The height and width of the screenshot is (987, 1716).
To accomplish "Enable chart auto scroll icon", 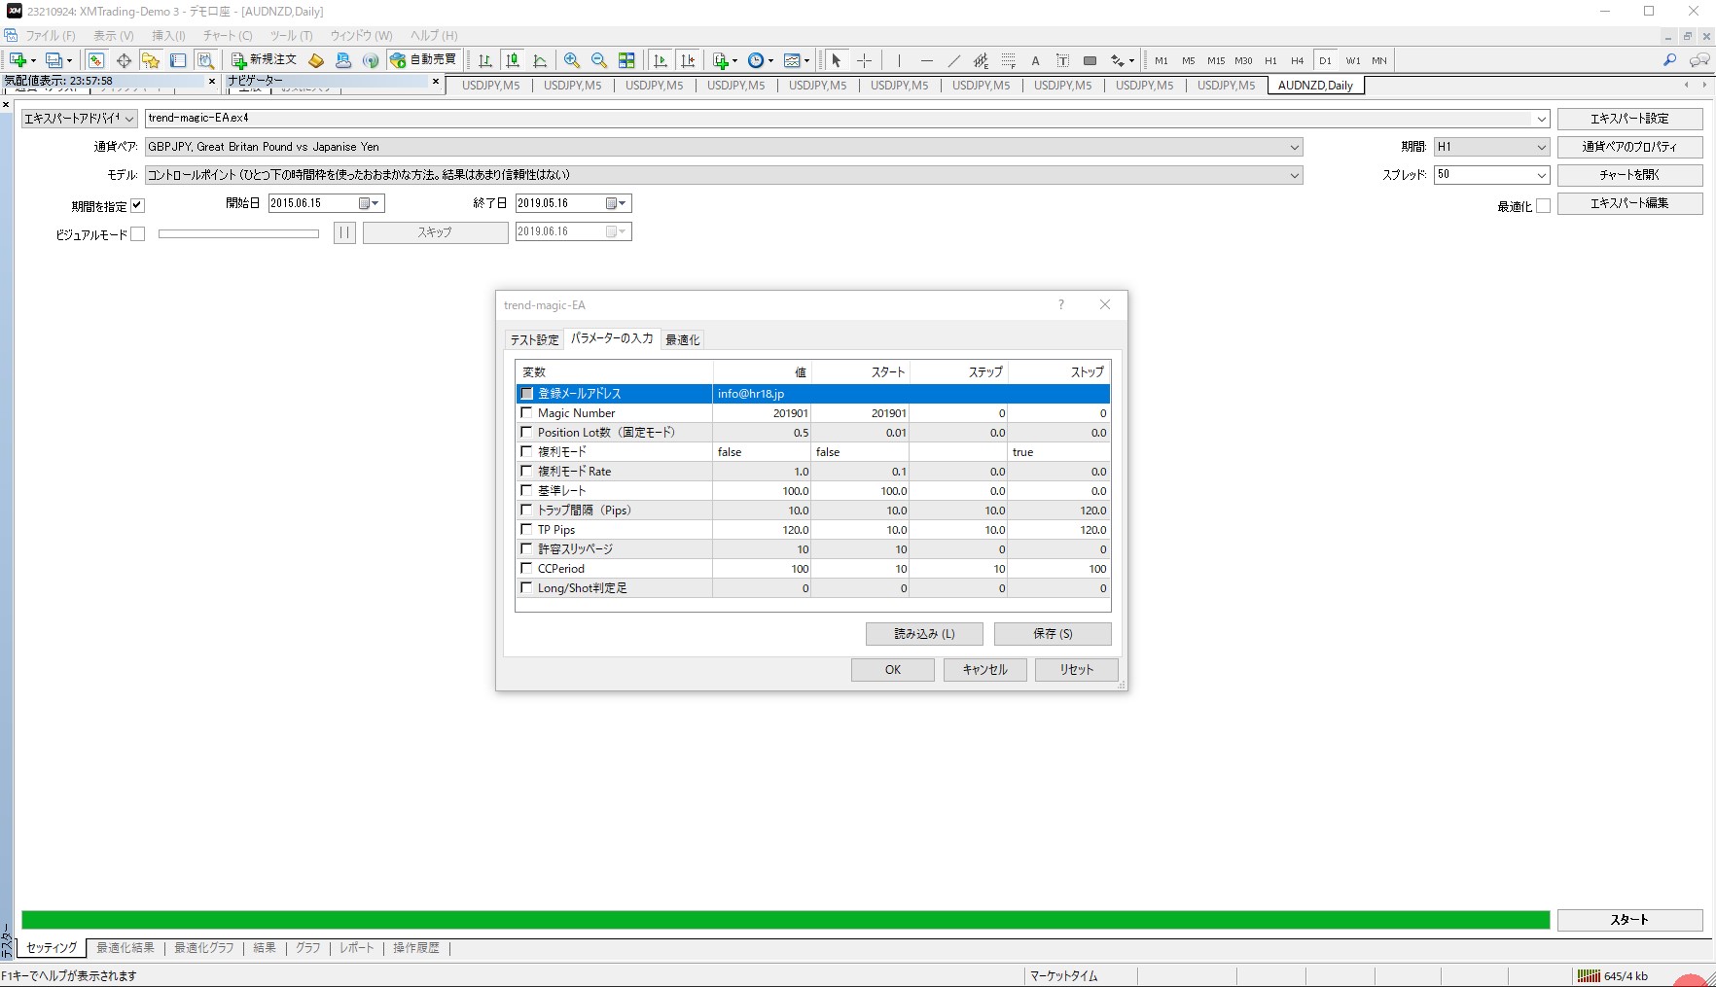I will tap(661, 60).
